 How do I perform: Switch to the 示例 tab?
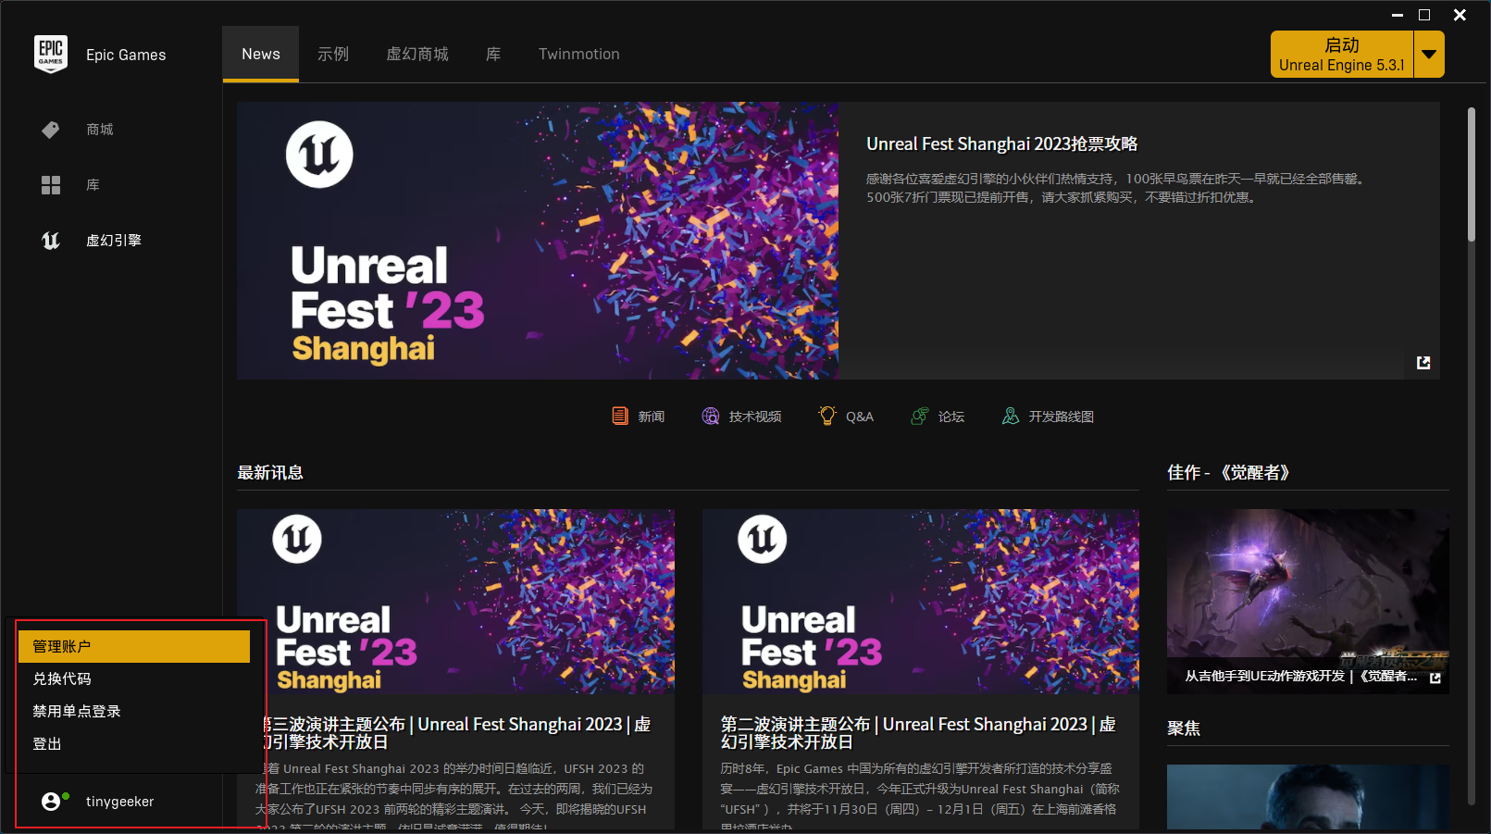click(333, 54)
